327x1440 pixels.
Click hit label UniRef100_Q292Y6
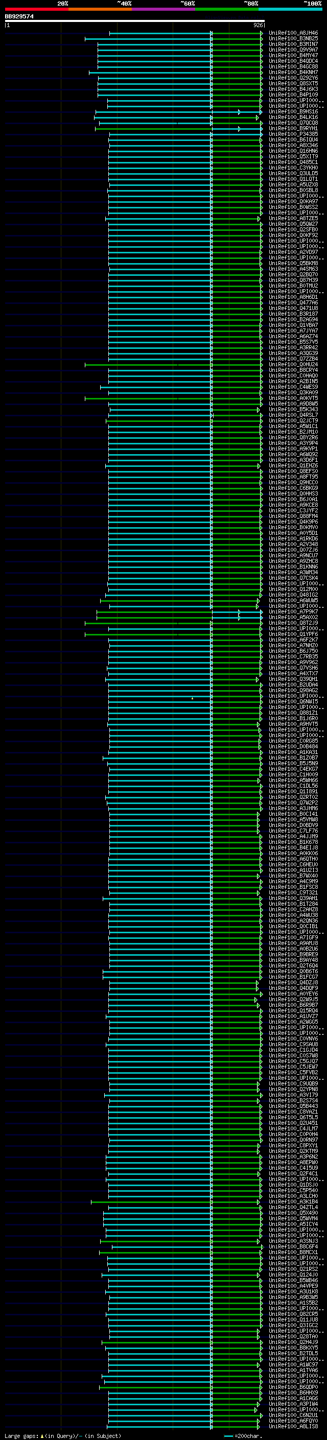(x=293, y=78)
